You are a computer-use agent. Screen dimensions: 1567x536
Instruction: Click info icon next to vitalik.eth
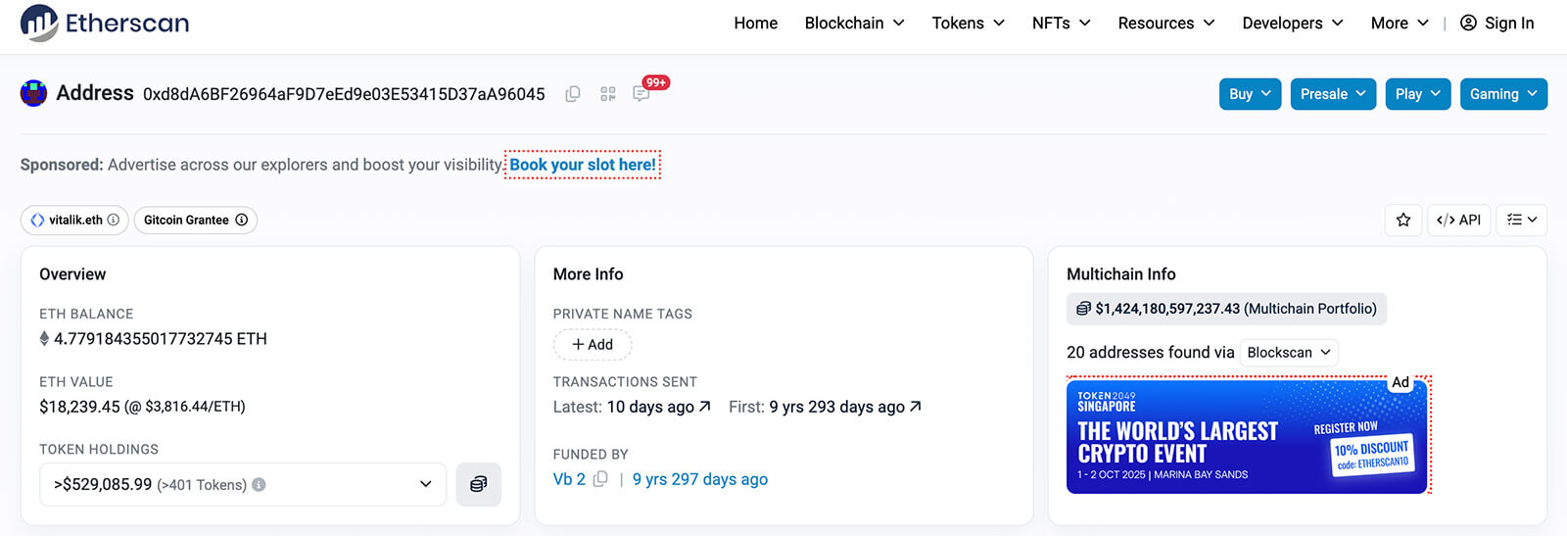click(114, 220)
